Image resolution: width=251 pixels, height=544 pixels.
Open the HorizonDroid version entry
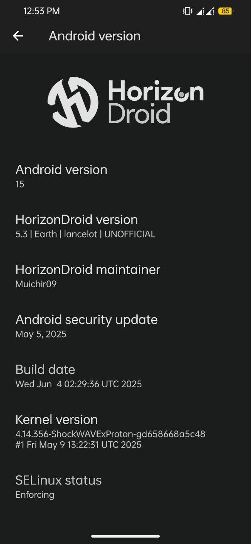click(x=125, y=226)
